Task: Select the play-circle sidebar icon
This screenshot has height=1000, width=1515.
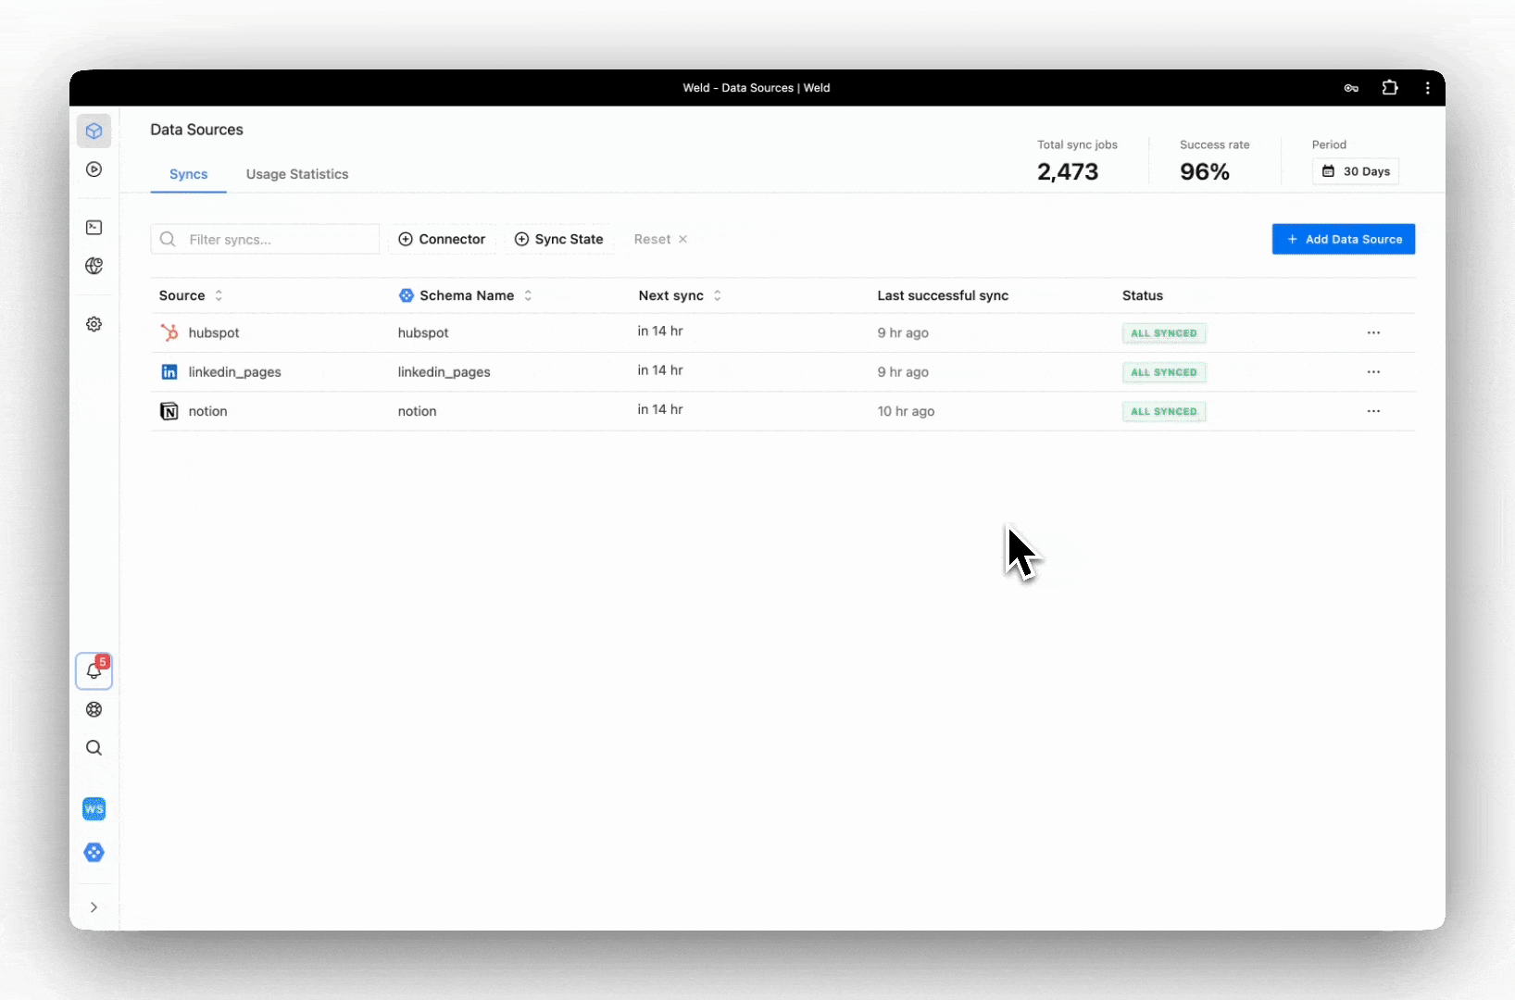Action: pos(94,169)
